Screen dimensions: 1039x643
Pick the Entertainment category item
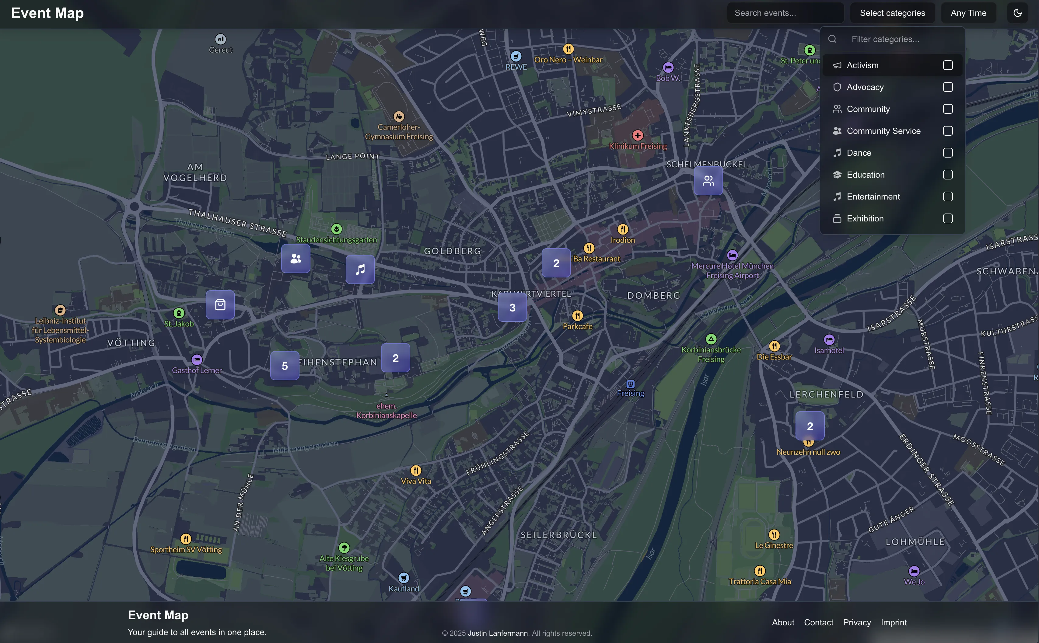coord(873,196)
